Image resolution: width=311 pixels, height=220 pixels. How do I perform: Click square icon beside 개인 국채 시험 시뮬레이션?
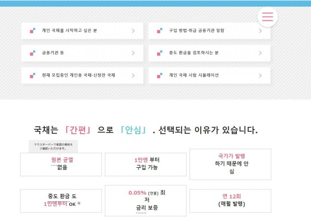tap(160, 75)
